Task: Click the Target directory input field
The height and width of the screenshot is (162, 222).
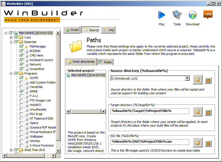Action: coord(150,111)
